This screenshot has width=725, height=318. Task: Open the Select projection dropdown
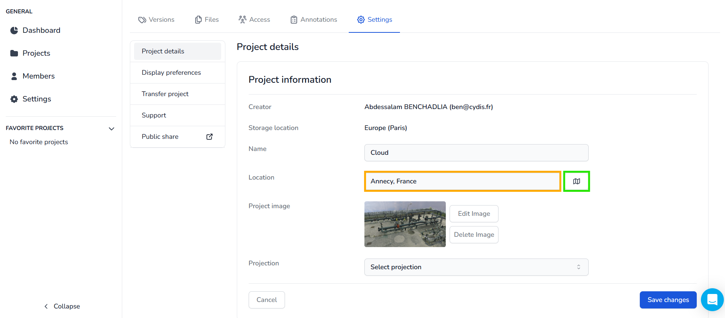coord(476,267)
